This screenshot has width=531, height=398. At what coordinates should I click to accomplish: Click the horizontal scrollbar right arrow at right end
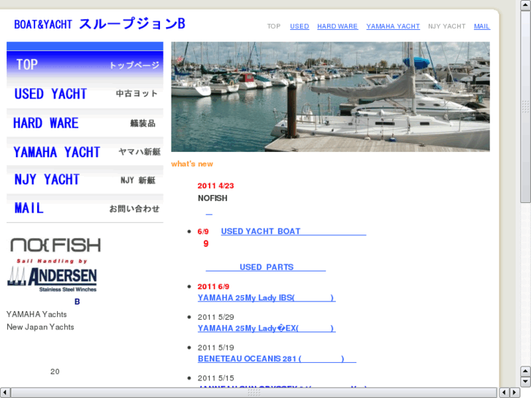(x=514, y=393)
